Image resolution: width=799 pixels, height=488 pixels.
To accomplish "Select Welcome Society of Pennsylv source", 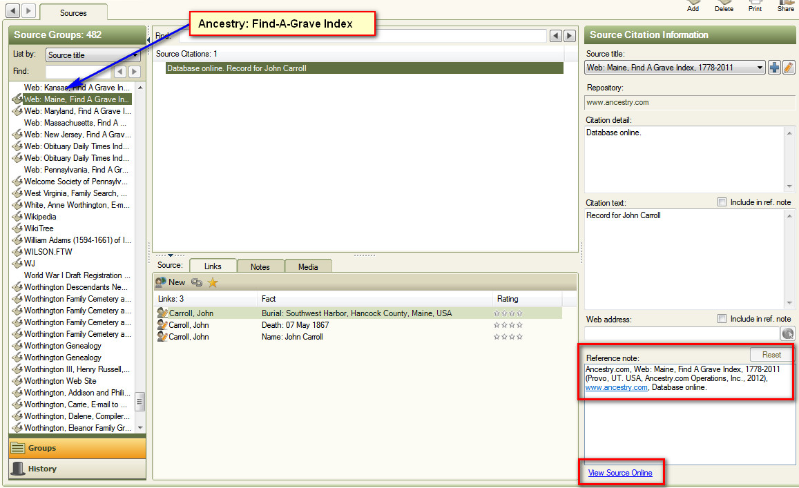I will pos(75,182).
